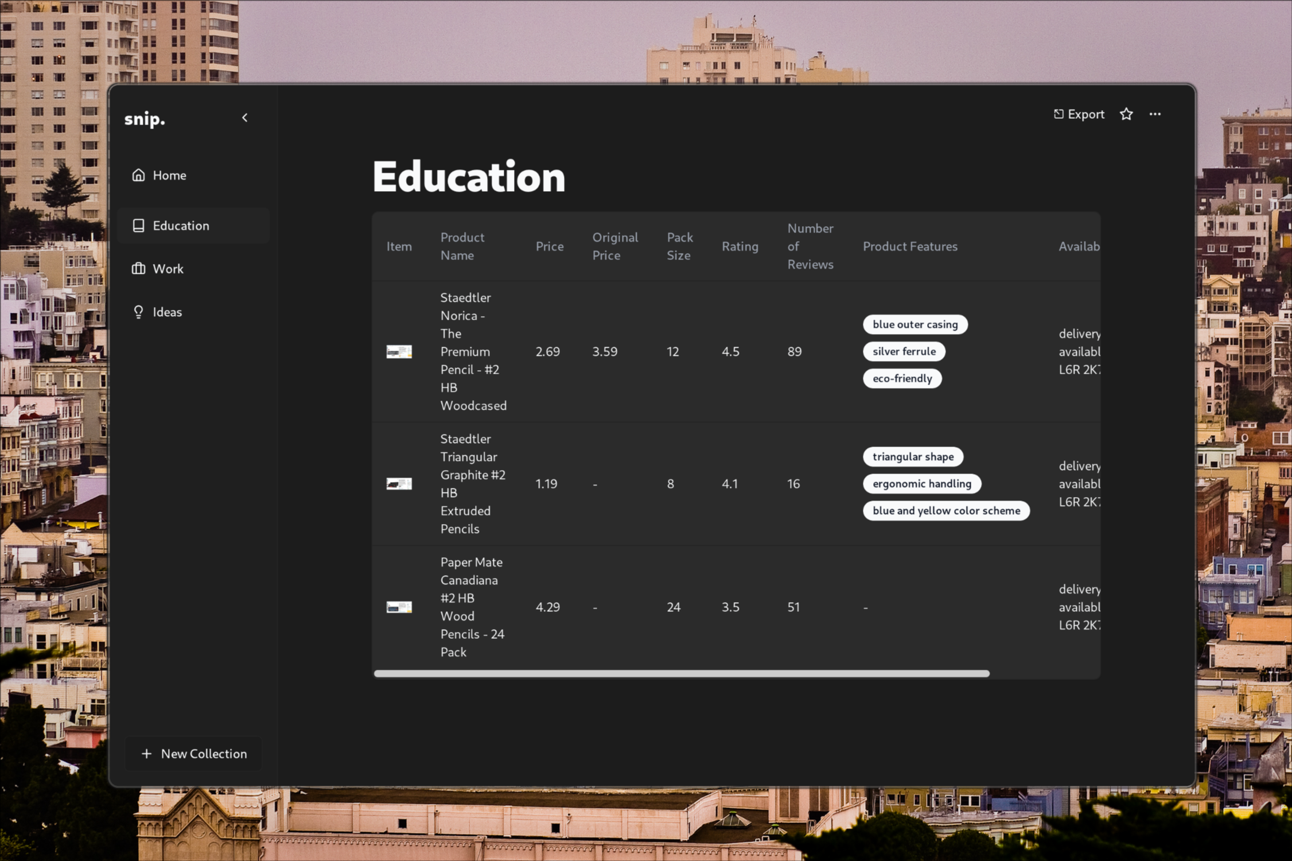
Task: Click the Home house icon
Action: point(138,175)
